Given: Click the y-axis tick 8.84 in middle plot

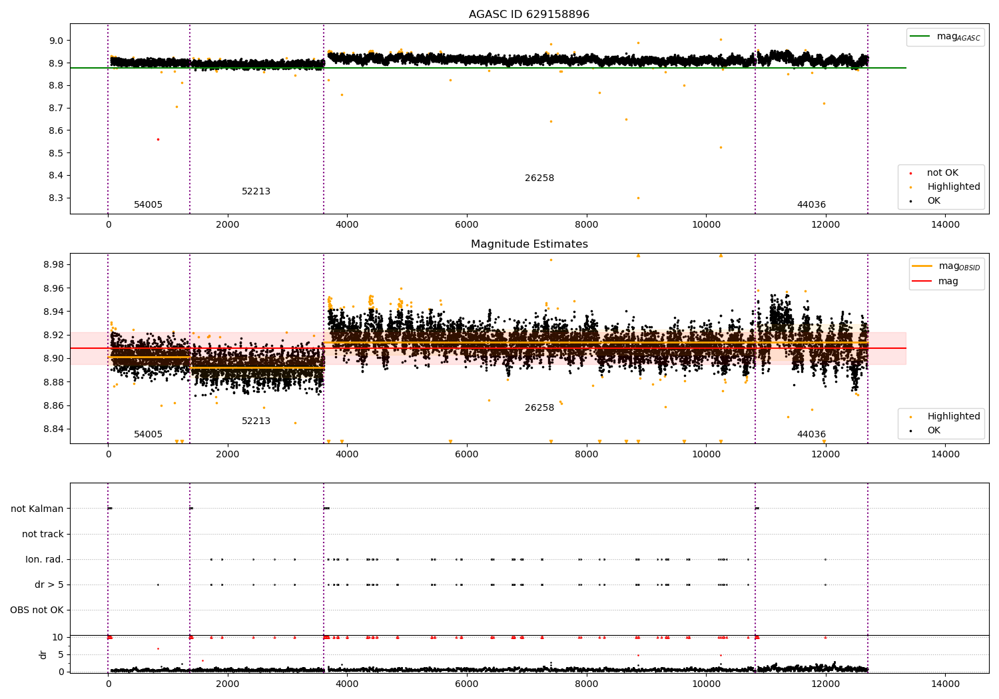Looking at the screenshot, I should (53, 429).
